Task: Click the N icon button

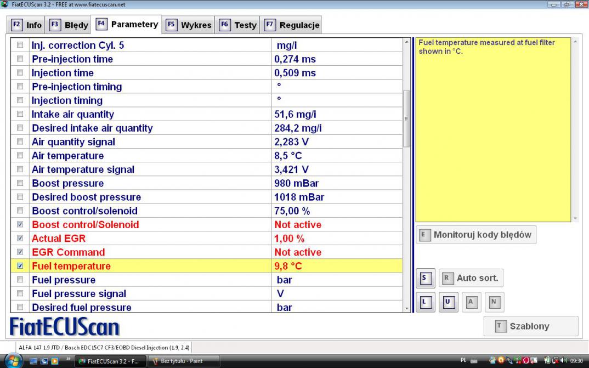Action: pyautogui.click(x=494, y=302)
